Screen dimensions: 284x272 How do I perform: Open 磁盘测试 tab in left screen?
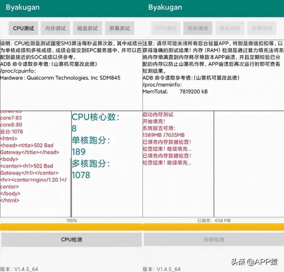[x=88, y=28]
